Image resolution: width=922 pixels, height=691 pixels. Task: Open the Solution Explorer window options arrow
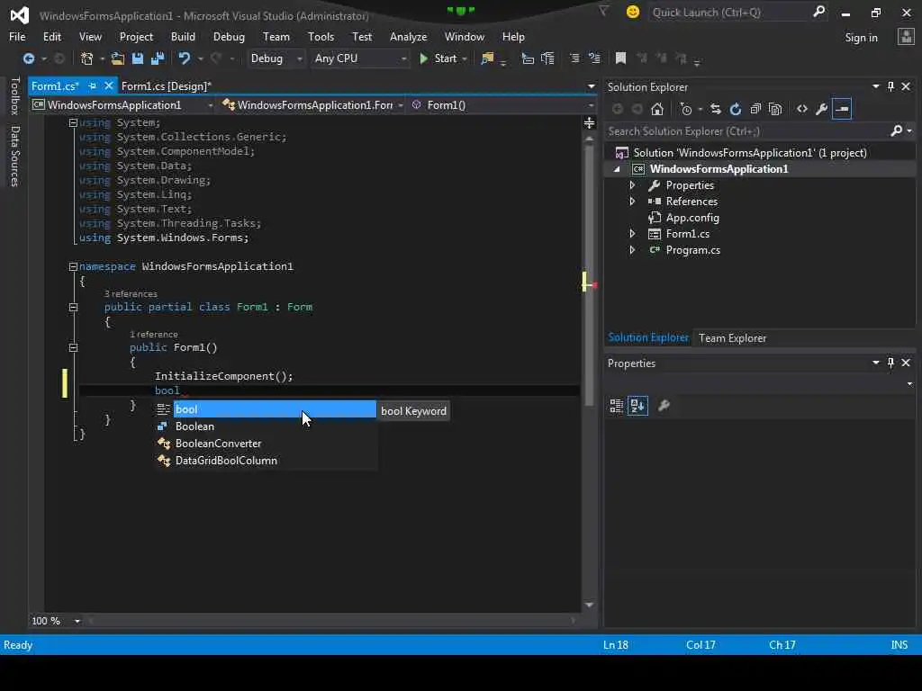pos(875,86)
